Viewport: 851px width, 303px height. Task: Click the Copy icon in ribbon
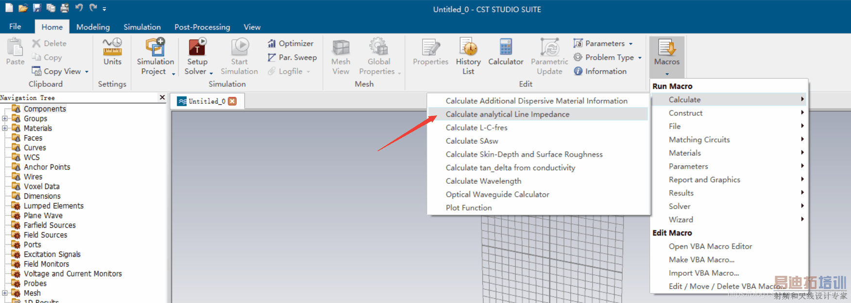coord(36,57)
